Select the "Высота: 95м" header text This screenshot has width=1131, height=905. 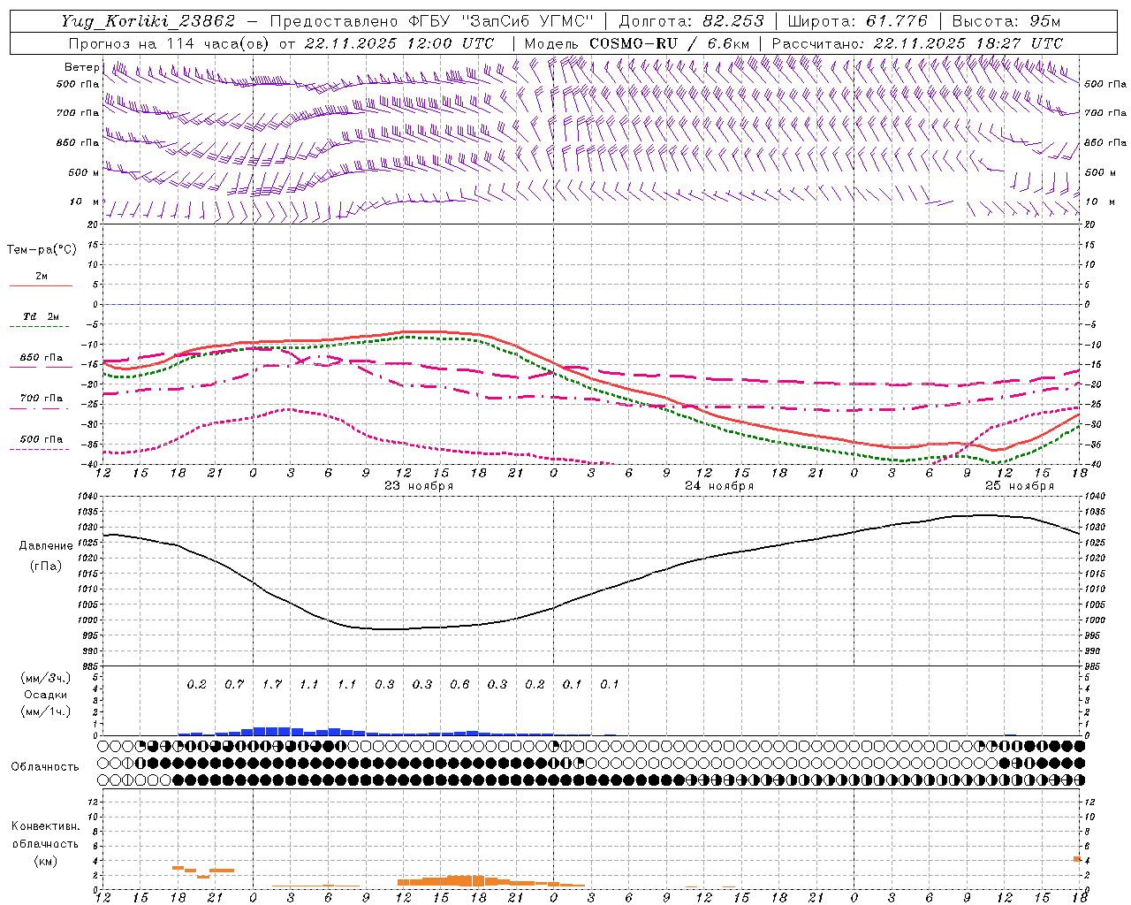1006,21
